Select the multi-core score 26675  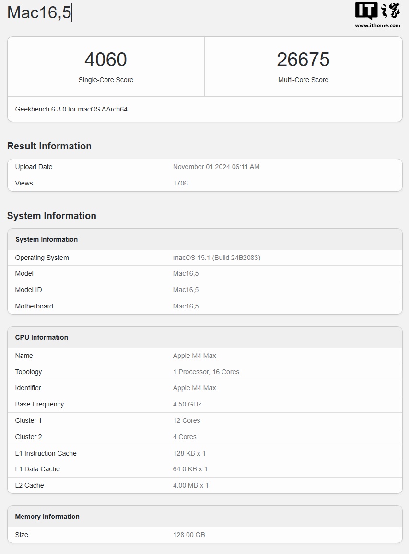click(x=303, y=60)
